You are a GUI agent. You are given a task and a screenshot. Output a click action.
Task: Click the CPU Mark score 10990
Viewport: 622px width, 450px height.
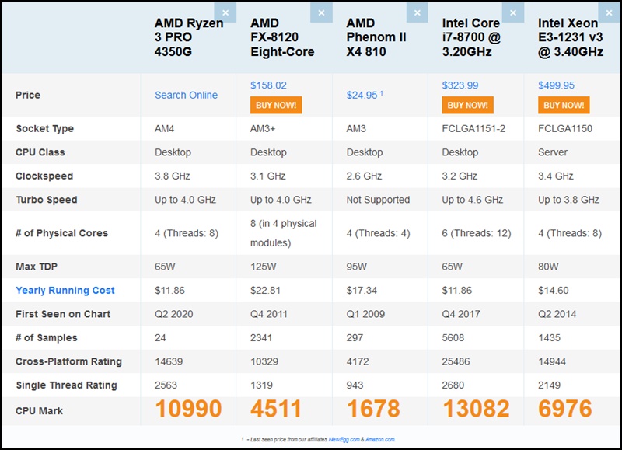click(188, 409)
